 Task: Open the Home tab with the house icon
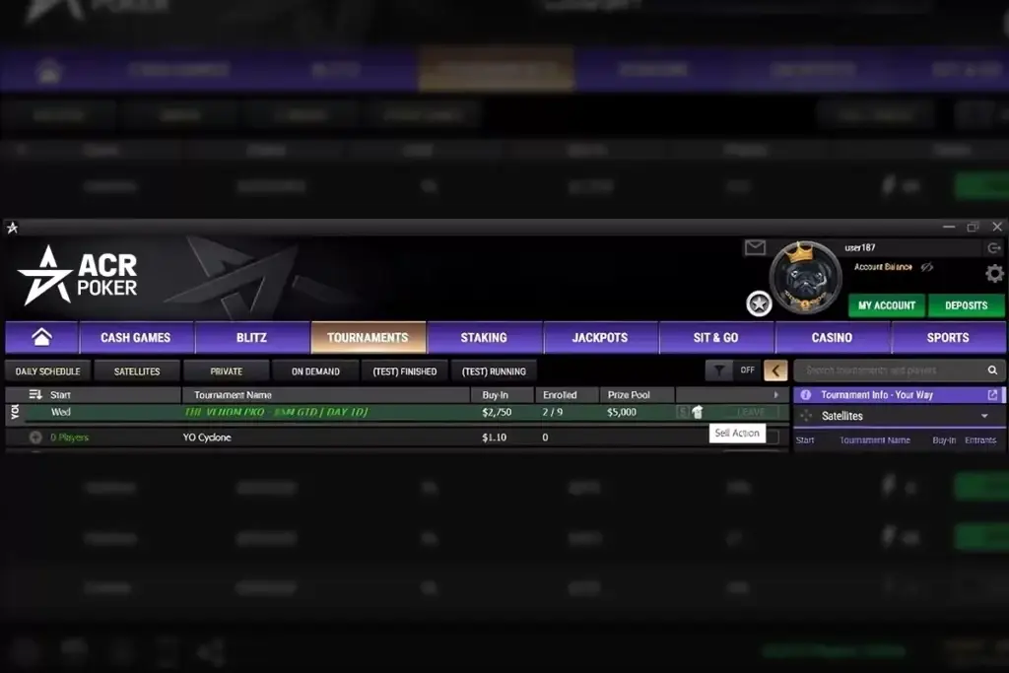point(41,337)
